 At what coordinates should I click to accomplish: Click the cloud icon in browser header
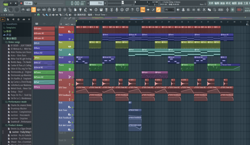[x=24, y=19]
